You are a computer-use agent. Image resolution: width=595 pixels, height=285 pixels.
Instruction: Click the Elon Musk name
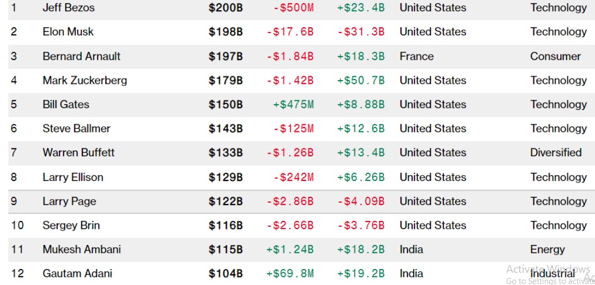68,31
